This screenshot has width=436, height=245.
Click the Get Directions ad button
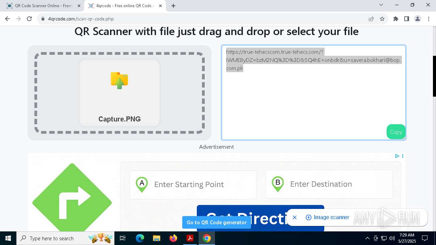(260, 218)
